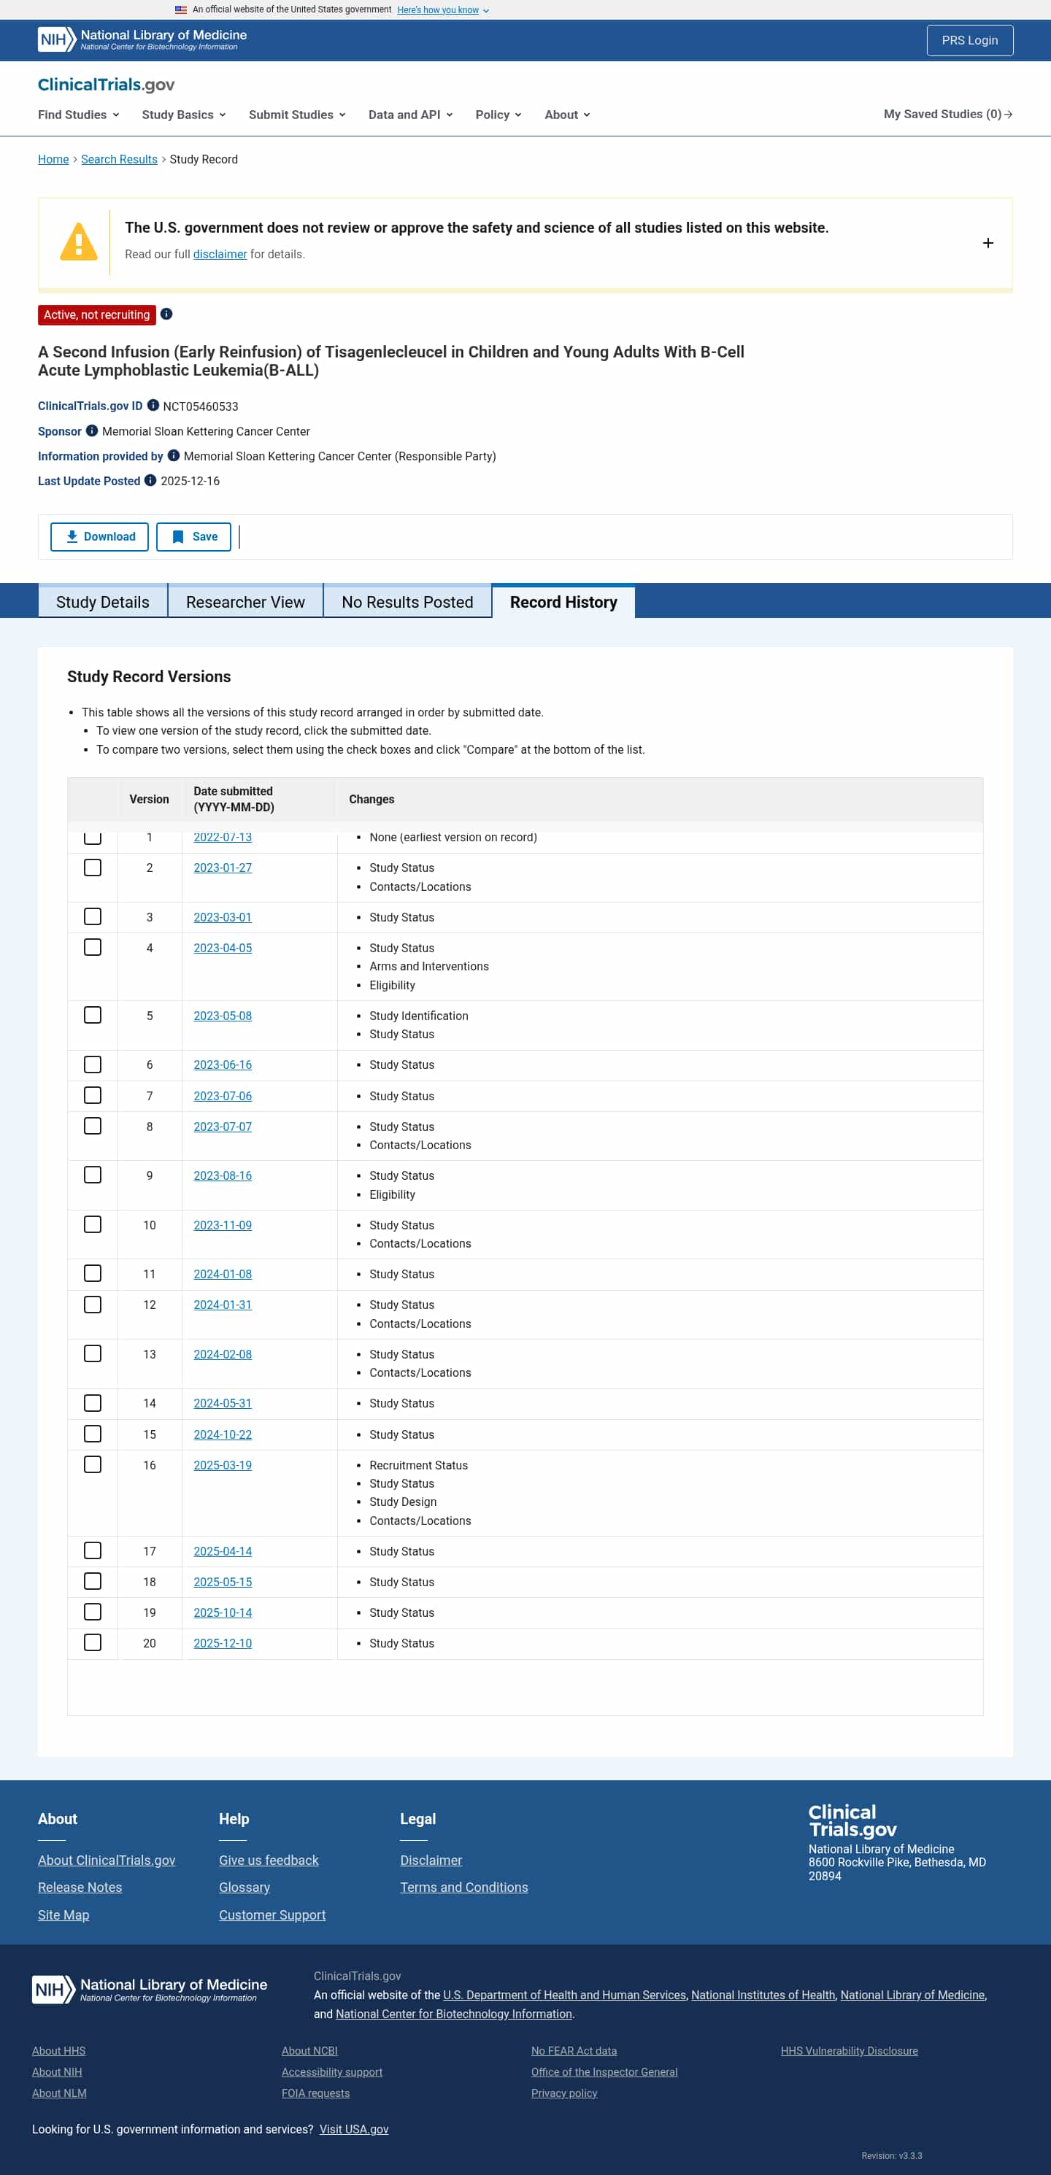Click 'Arms and Interventions' in version 4 row
1051x2175 pixels.
(x=429, y=966)
